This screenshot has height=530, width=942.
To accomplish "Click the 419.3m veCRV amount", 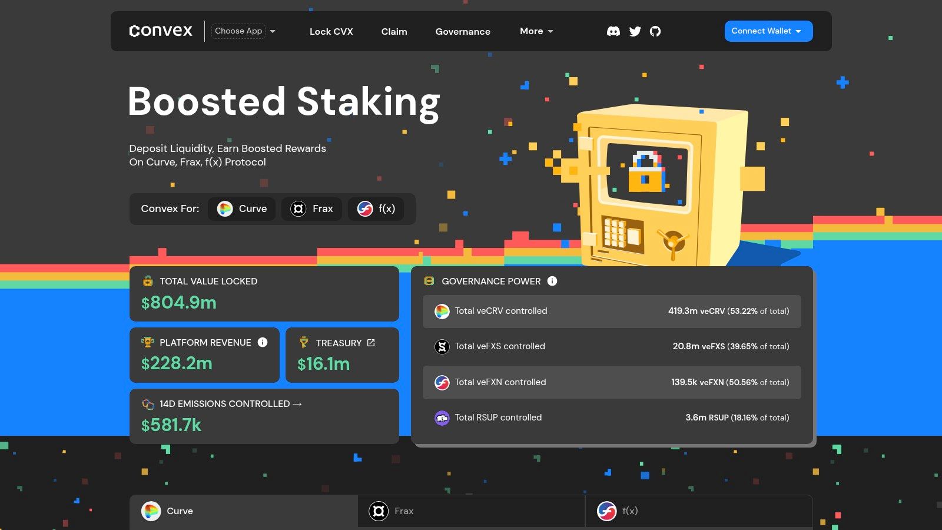I will (x=696, y=311).
